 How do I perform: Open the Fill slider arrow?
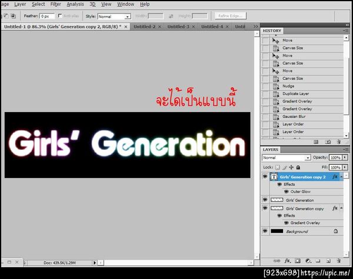[345, 168]
